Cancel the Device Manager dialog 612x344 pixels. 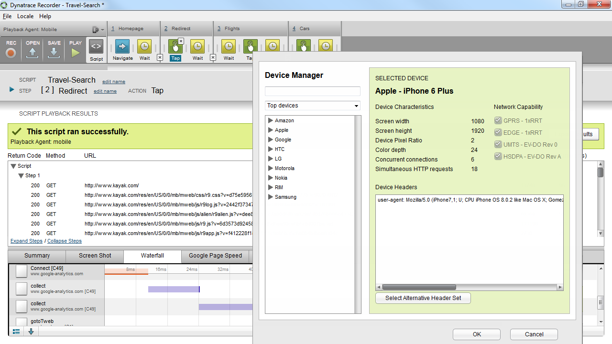[x=534, y=334]
